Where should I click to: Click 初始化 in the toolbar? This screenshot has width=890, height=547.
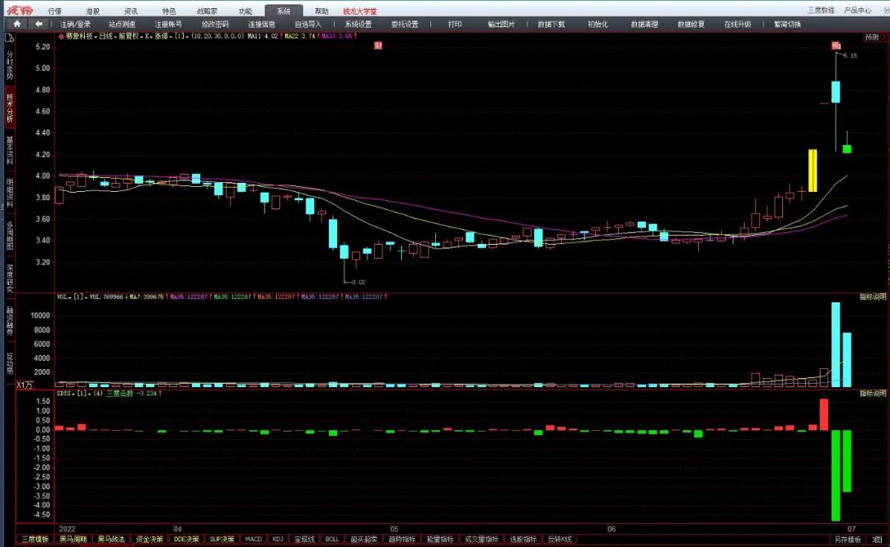pos(597,25)
